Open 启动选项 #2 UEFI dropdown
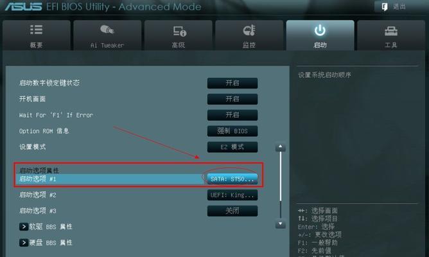 pos(232,195)
